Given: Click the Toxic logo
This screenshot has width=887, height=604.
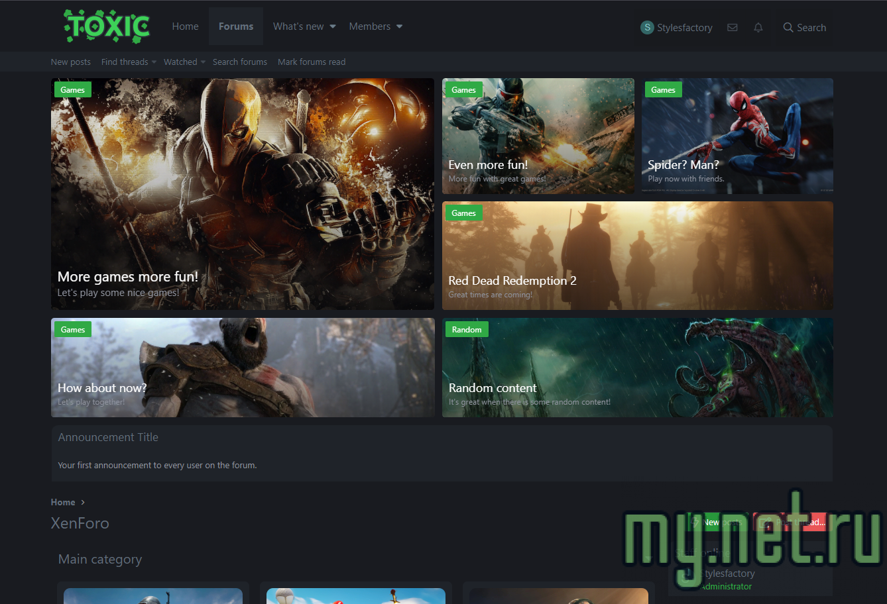Looking at the screenshot, I should pyautogui.click(x=107, y=26).
